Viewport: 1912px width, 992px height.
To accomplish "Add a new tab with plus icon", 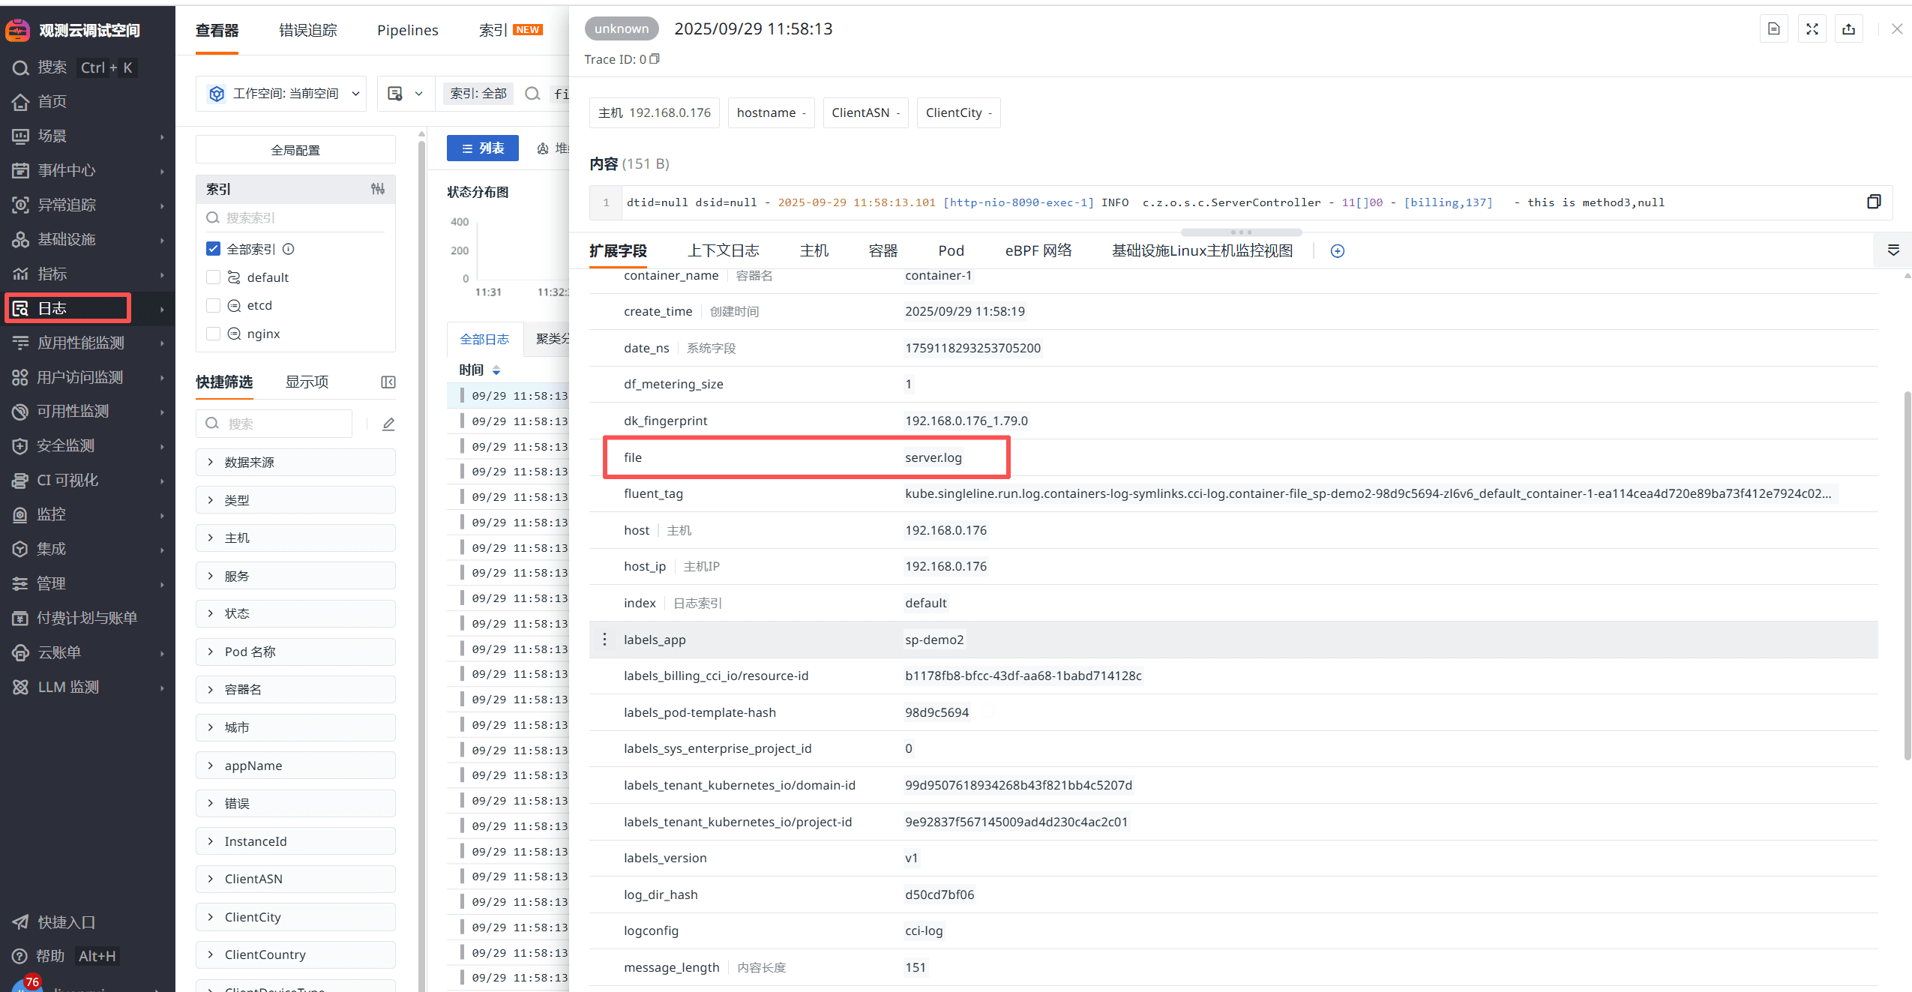I will (x=1337, y=251).
